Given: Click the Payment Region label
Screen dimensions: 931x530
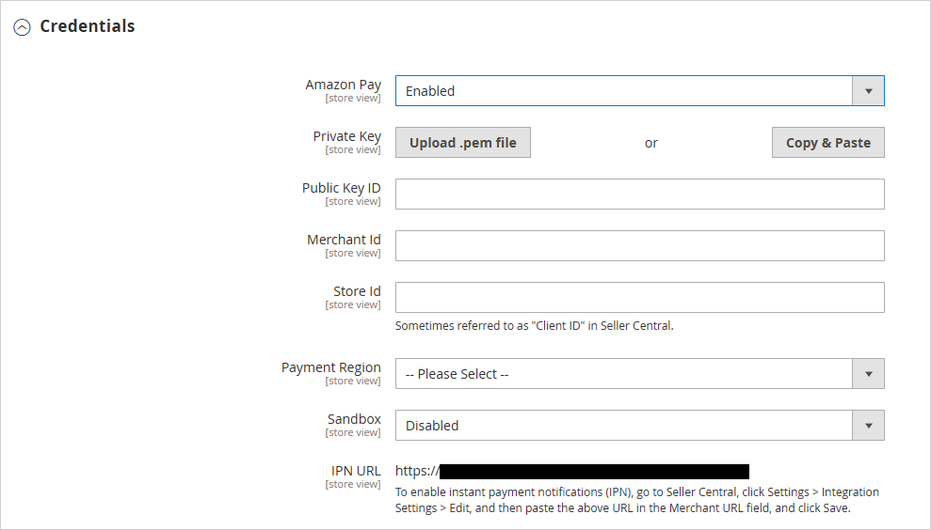Looking at the screenshot, I should pos(331,367).
